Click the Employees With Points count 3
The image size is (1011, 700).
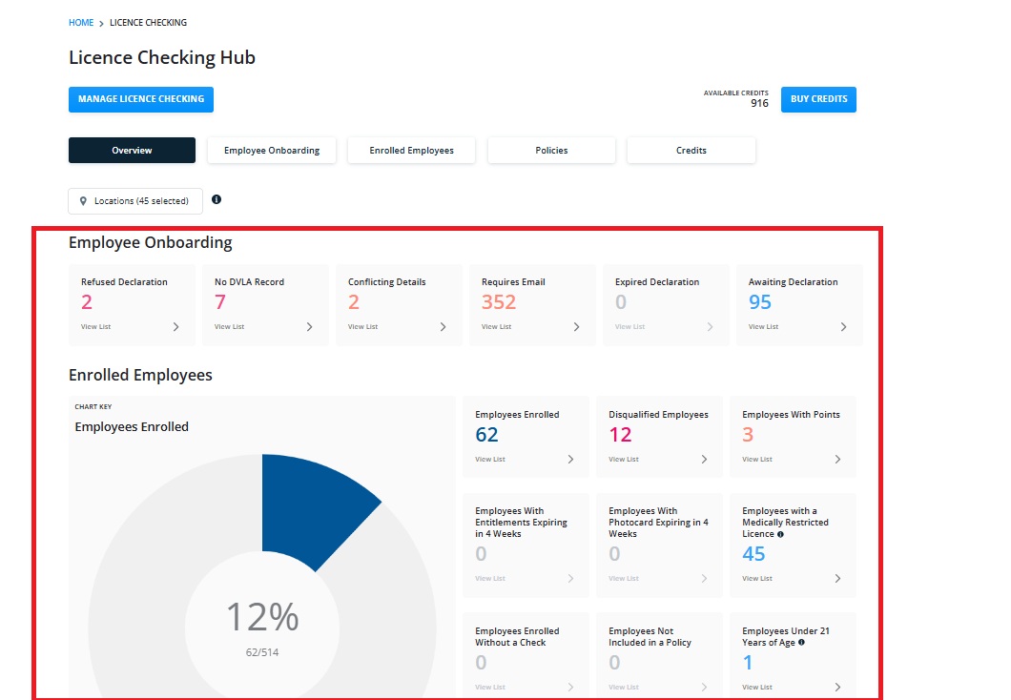748,435
